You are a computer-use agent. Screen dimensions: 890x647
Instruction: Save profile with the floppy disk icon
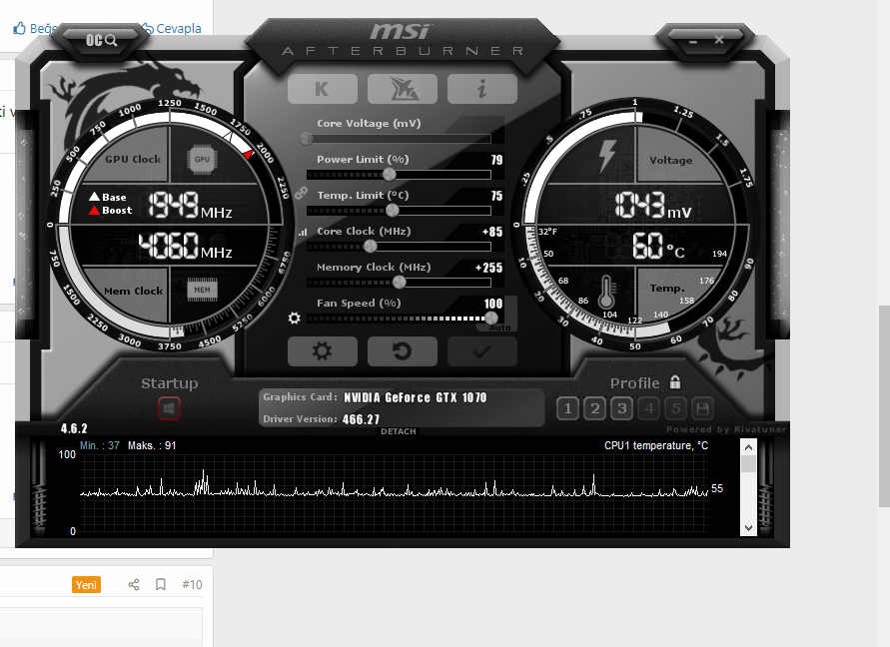point(702,408)
